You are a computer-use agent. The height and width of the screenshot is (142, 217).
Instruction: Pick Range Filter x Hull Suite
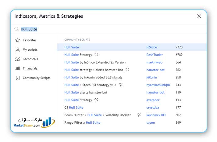tap(83, 122)
